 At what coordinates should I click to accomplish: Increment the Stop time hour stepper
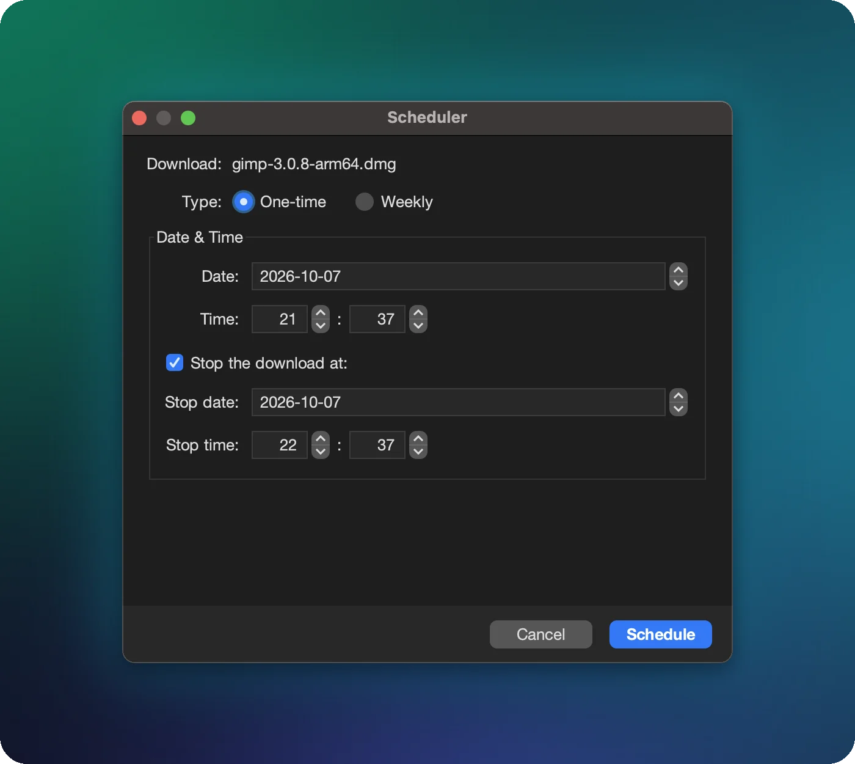(x=321, y=438)
